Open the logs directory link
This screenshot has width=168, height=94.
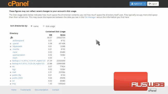pos(14,69)
